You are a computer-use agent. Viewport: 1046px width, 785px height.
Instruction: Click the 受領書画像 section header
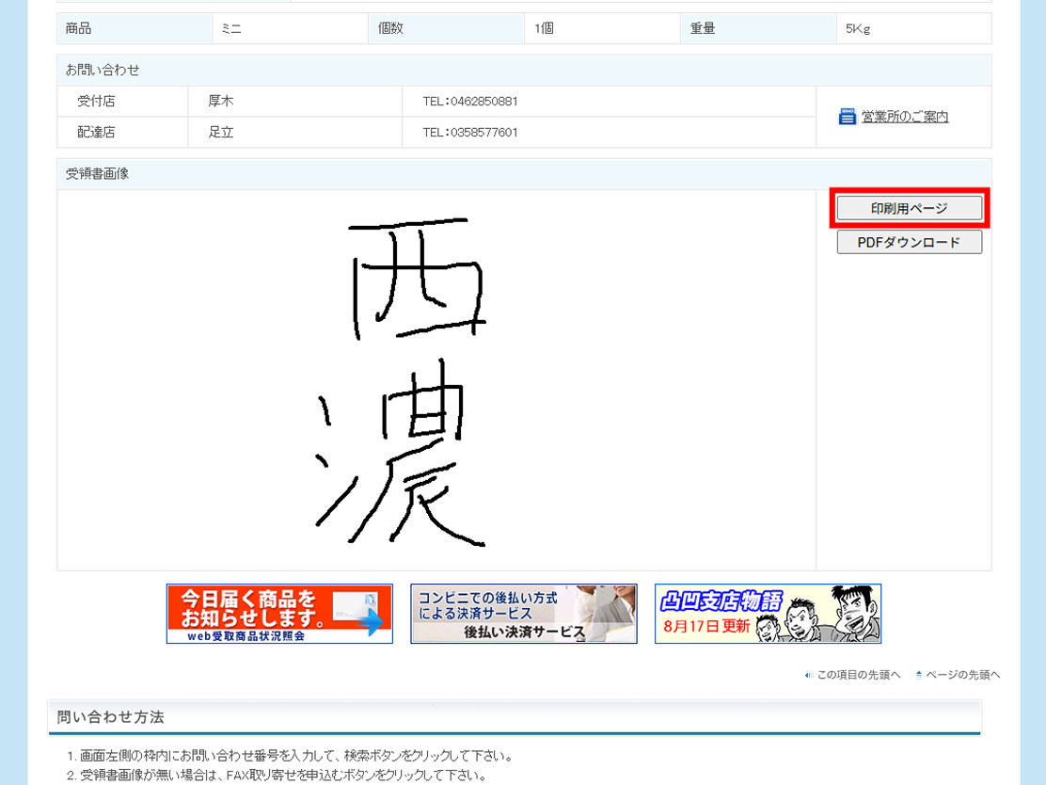click(524, 173)
